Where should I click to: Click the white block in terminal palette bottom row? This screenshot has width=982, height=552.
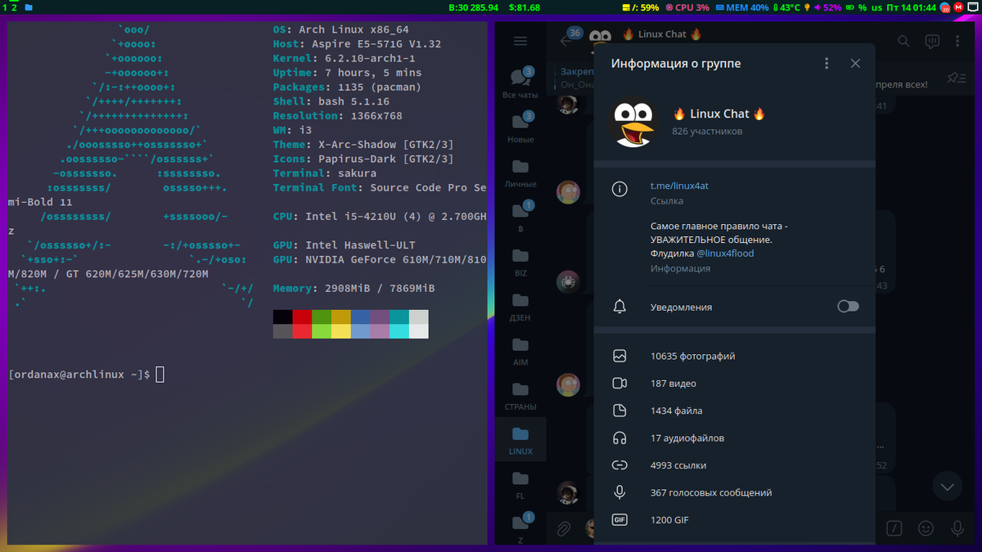418,331
